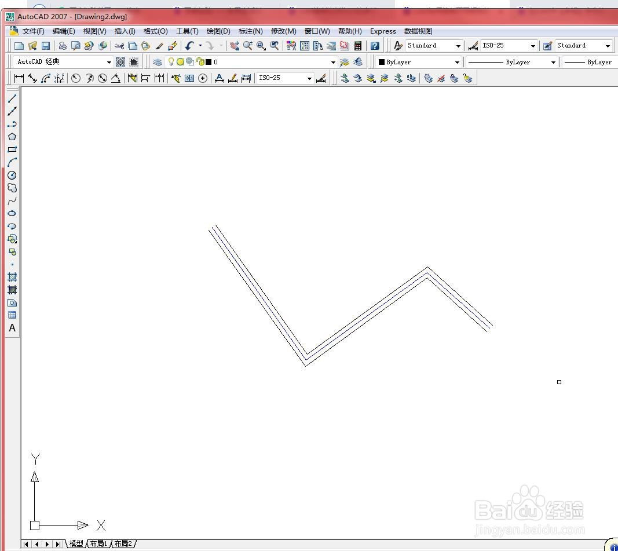The width and height of the screenshot is (618, 551).
Task: Click the layer color black swatch
Action: point(209,62)
